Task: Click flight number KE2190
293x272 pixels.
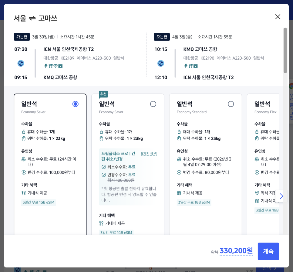Action: click(207, 58)
